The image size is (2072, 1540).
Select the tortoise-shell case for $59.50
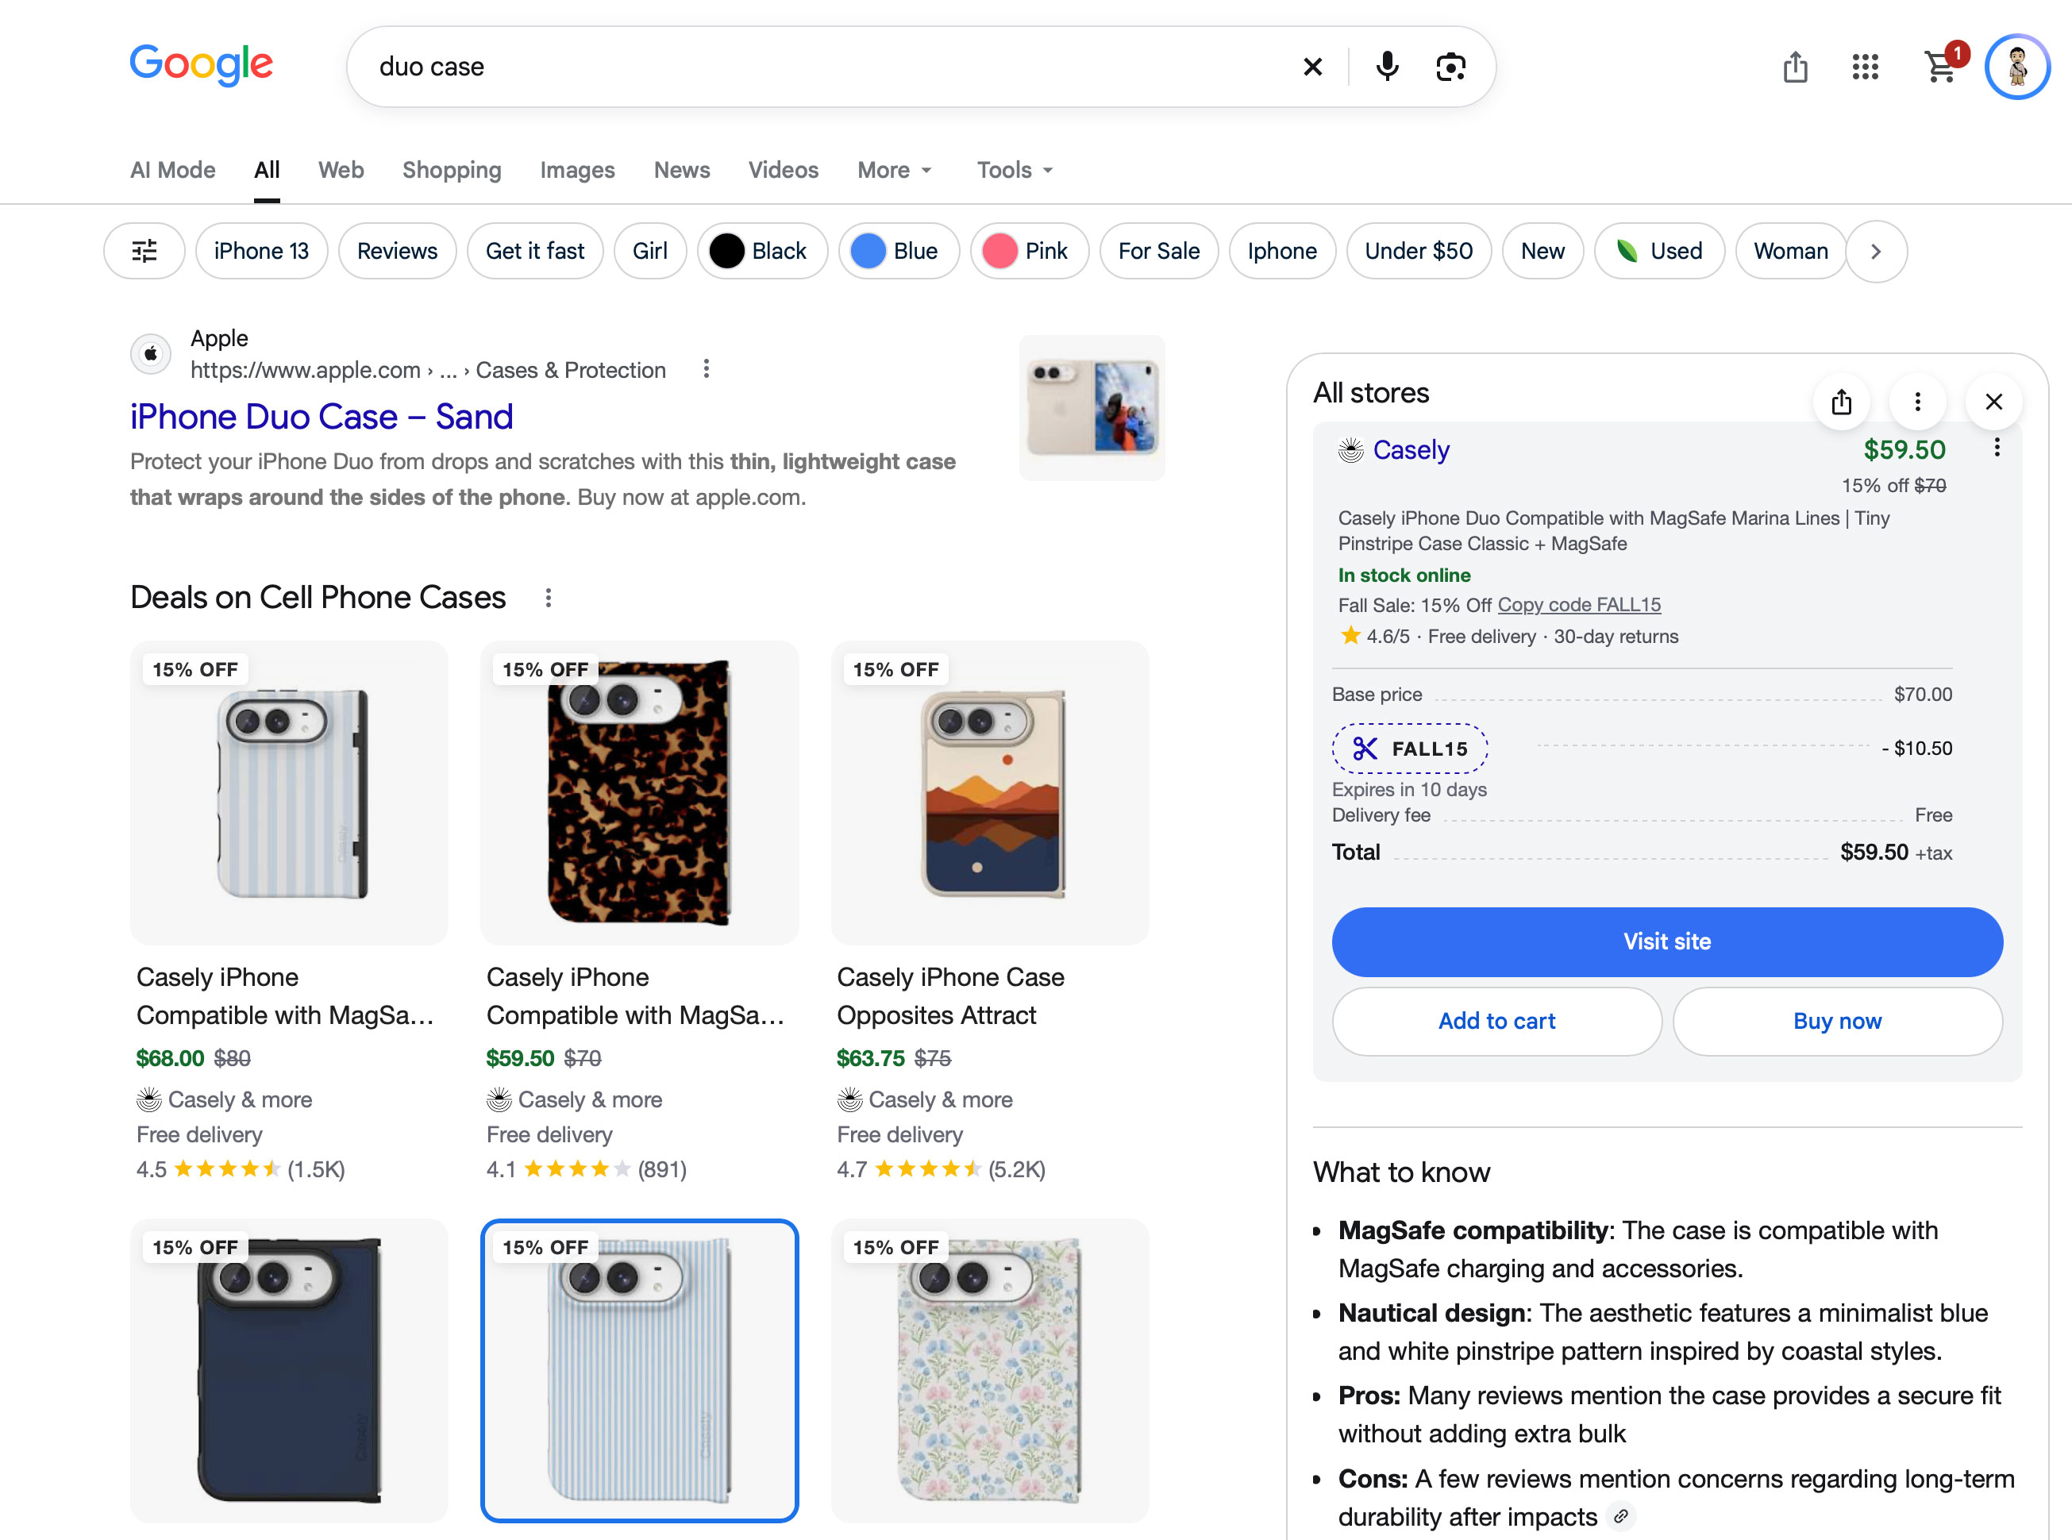click(639, 792)
